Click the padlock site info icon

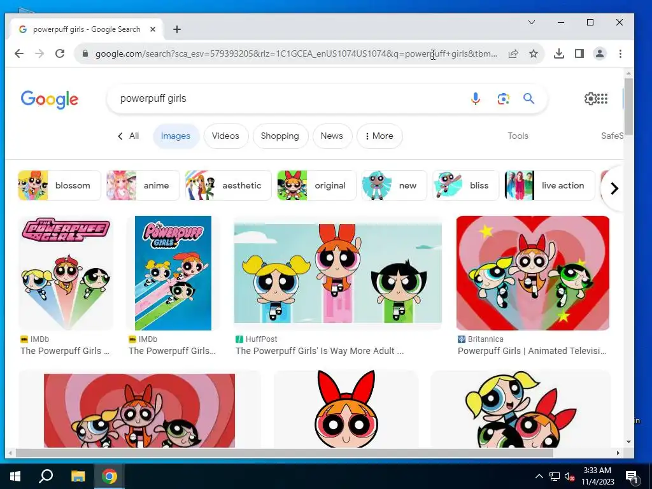point(85,53)
